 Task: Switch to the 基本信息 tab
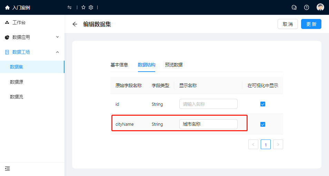click(119, 65)
